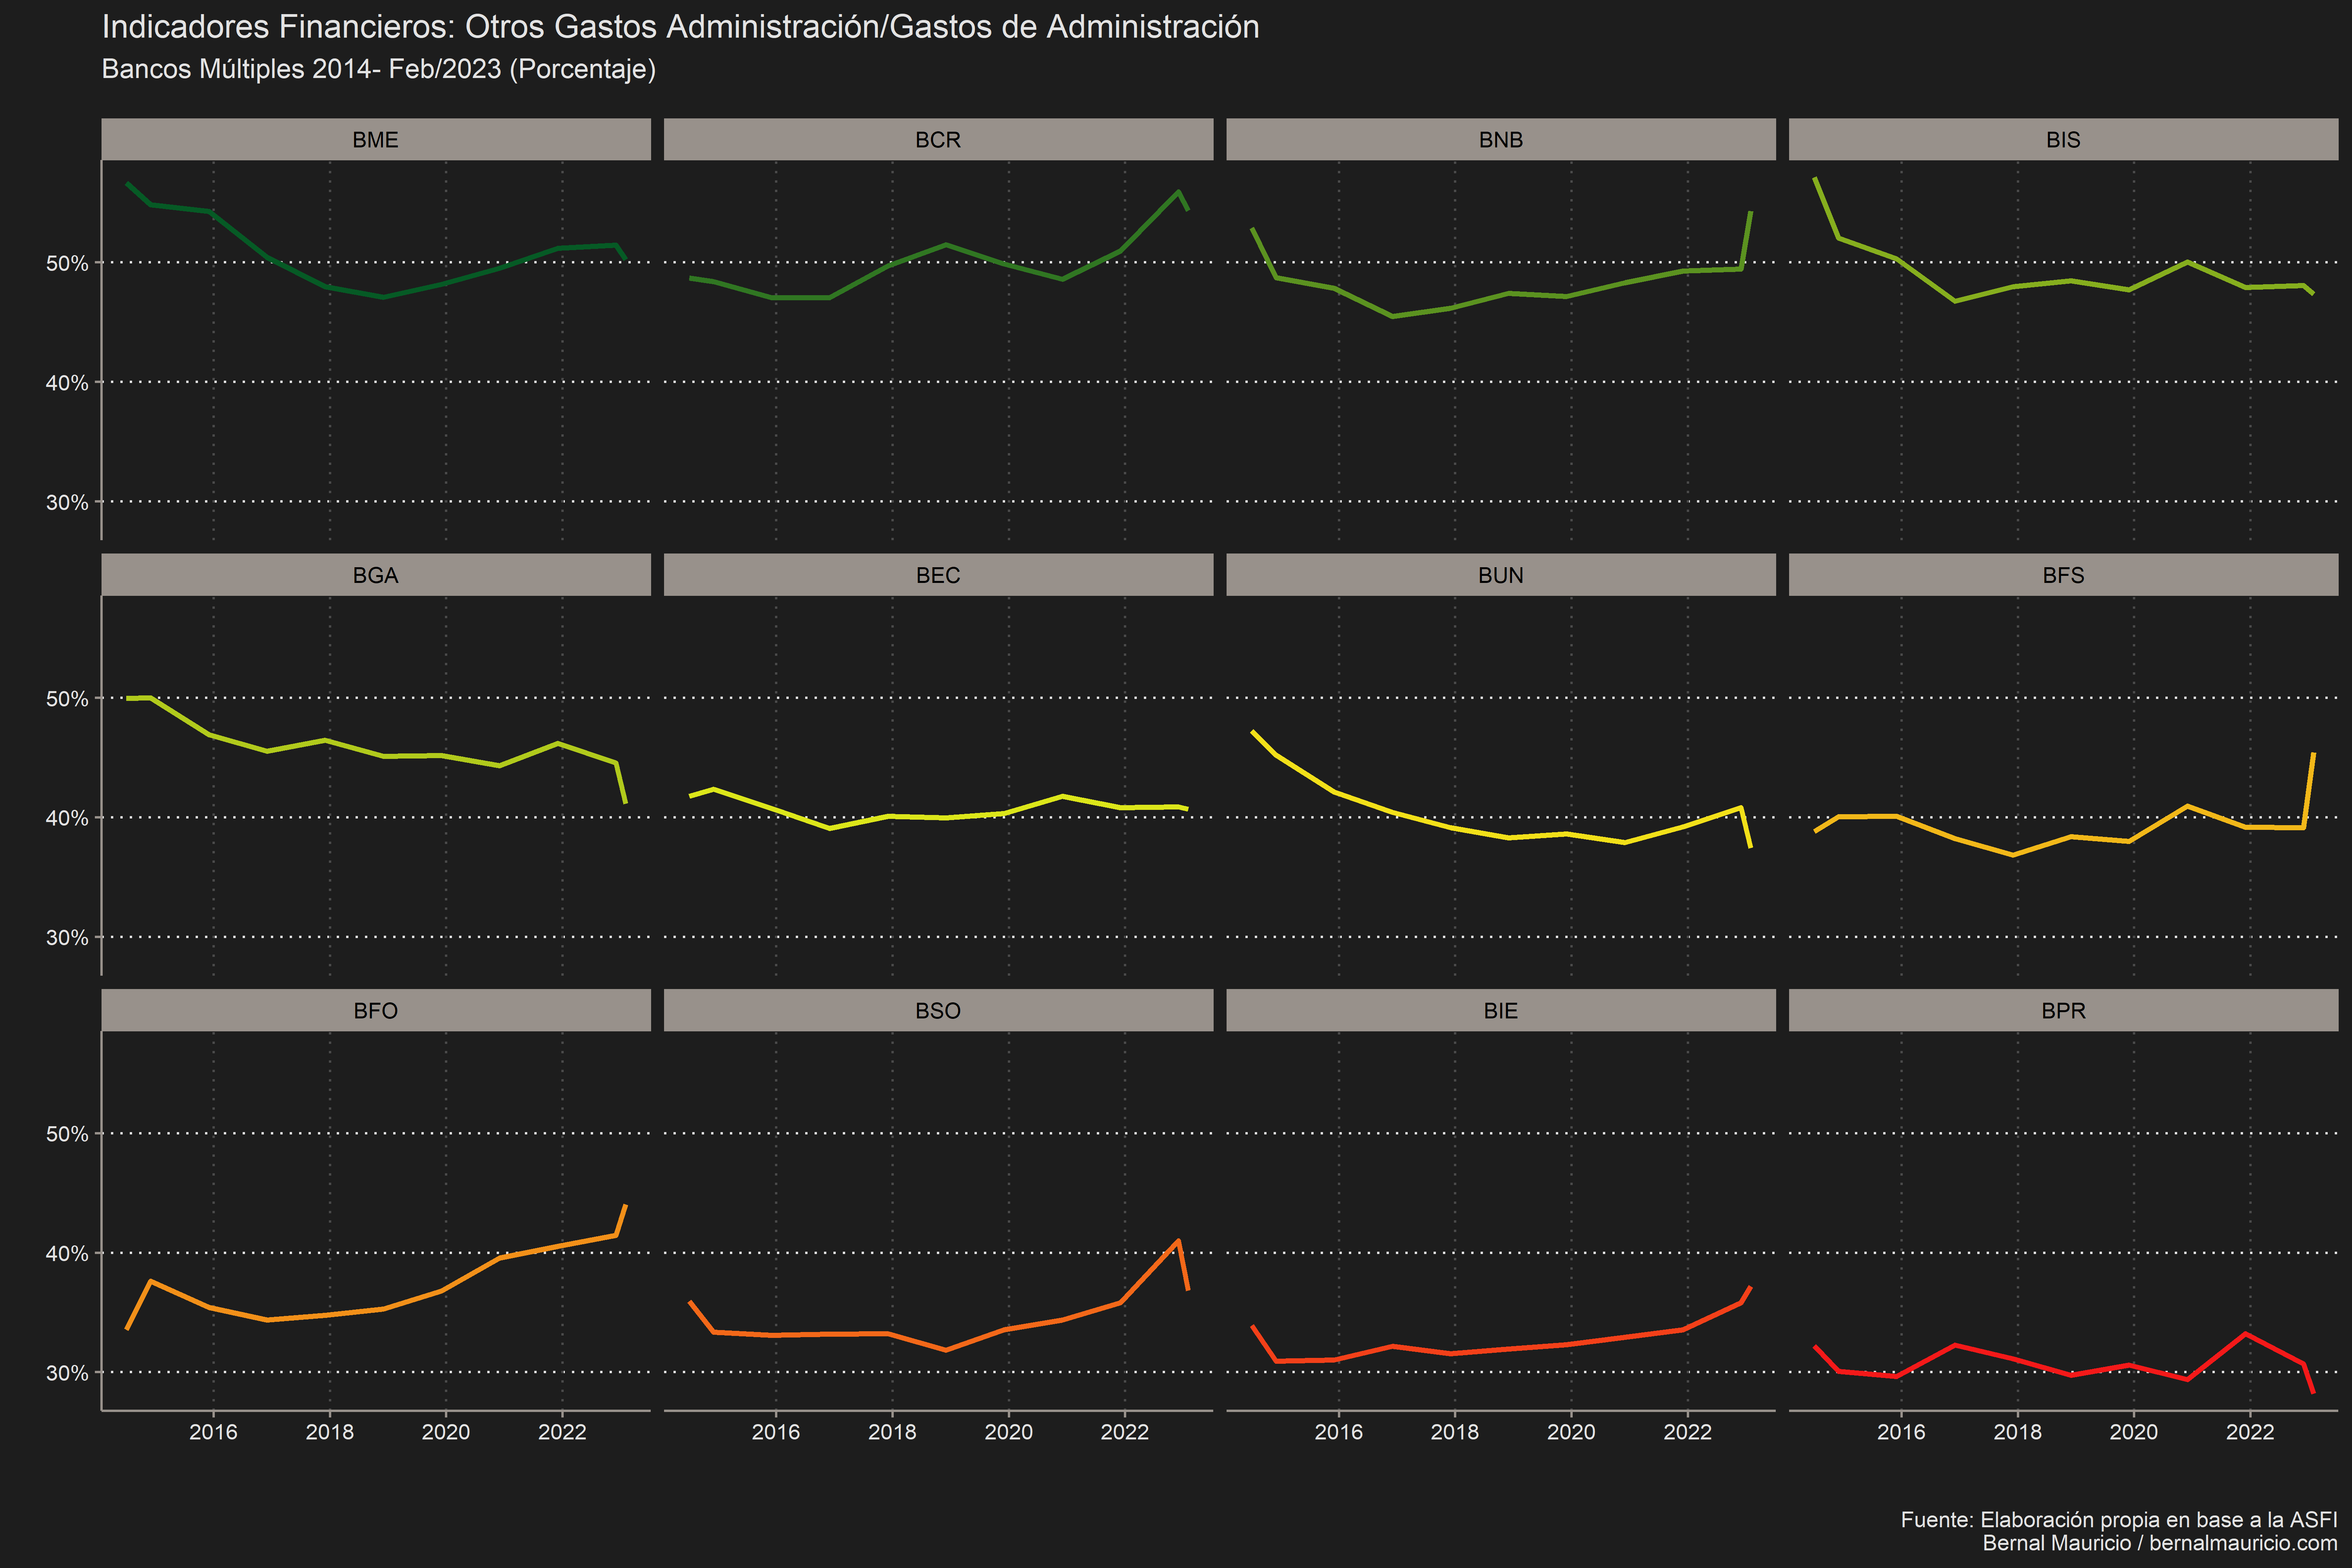
Task: Click the 2020 label under the BIE panel
Action: tap(1571, 1432)
